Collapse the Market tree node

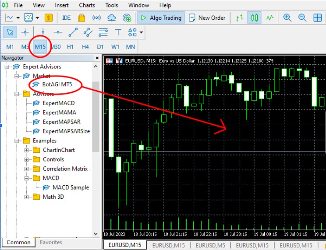pyautogui.click(x=17, y=76)
